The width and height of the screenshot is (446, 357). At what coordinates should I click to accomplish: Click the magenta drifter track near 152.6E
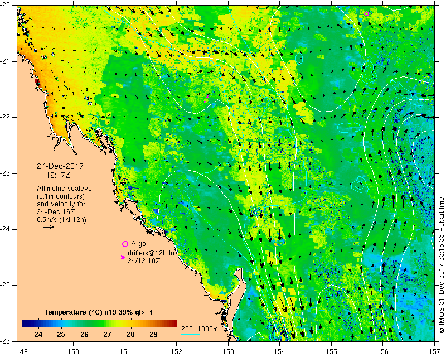[x=206, y=99]
